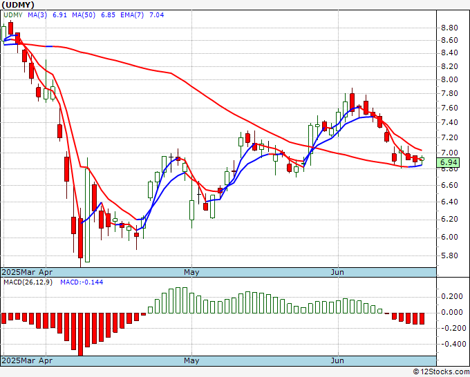Click the Apr label under the price chart
The height and width of the screenshot is (377, 470).
tap(46, 272)
